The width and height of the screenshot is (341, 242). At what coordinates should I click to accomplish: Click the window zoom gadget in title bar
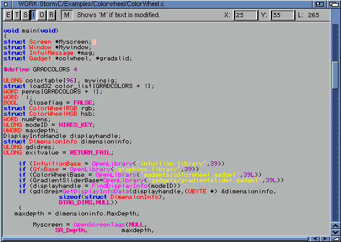tap(319, 4)
